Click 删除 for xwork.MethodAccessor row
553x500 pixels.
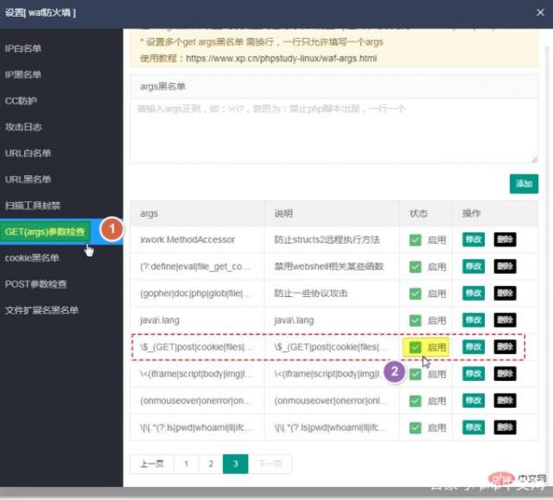pyautogui.click(x=505, y=240)
